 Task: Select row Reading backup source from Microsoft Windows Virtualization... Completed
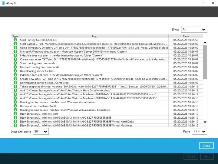[x=107, y=110]
